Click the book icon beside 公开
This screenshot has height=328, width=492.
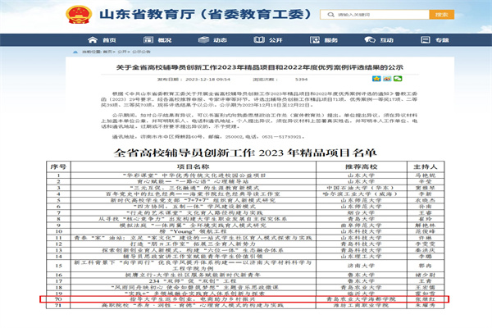click(x=259, y=39)
